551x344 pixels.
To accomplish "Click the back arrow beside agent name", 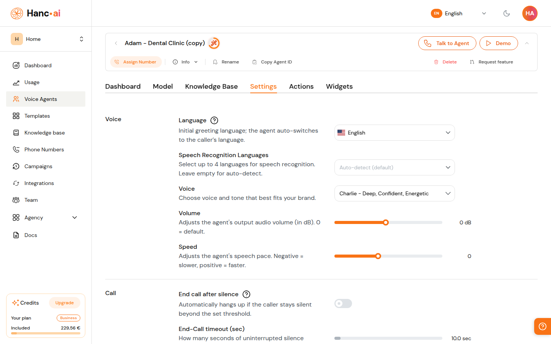I will pyautogui.click(x=116, y=43).
